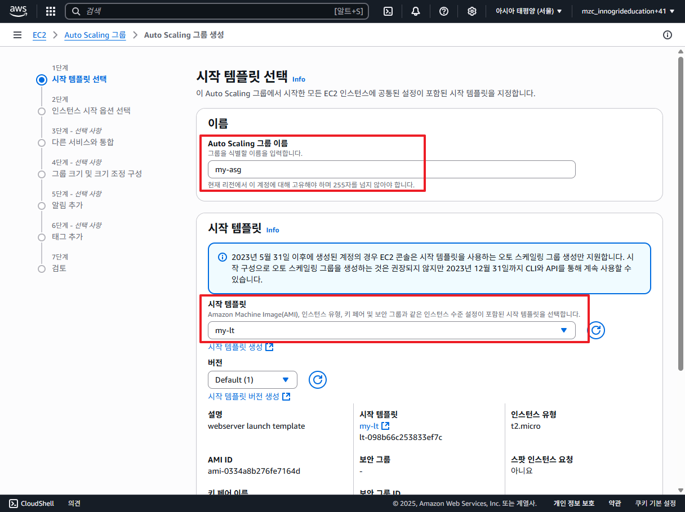Select step 3 다른 서비스와 통합 circle
This screenshot has height=512, width=685.
point(41,143)
